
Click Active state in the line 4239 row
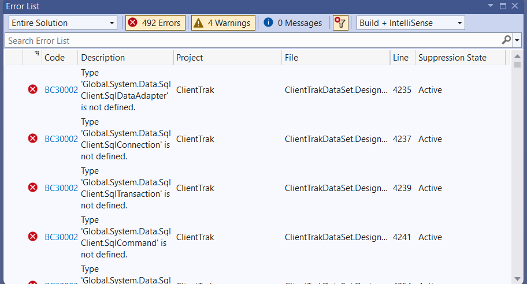tap(430, 188)
